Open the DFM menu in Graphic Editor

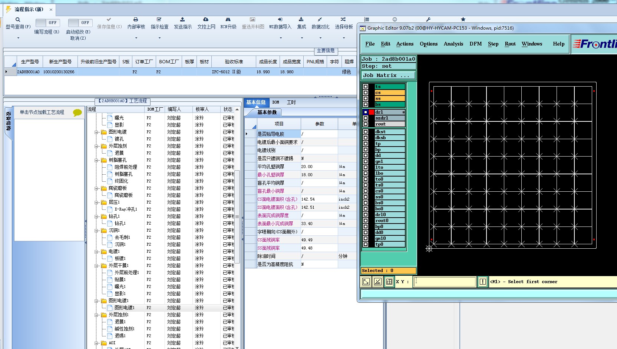click(475, 44)
